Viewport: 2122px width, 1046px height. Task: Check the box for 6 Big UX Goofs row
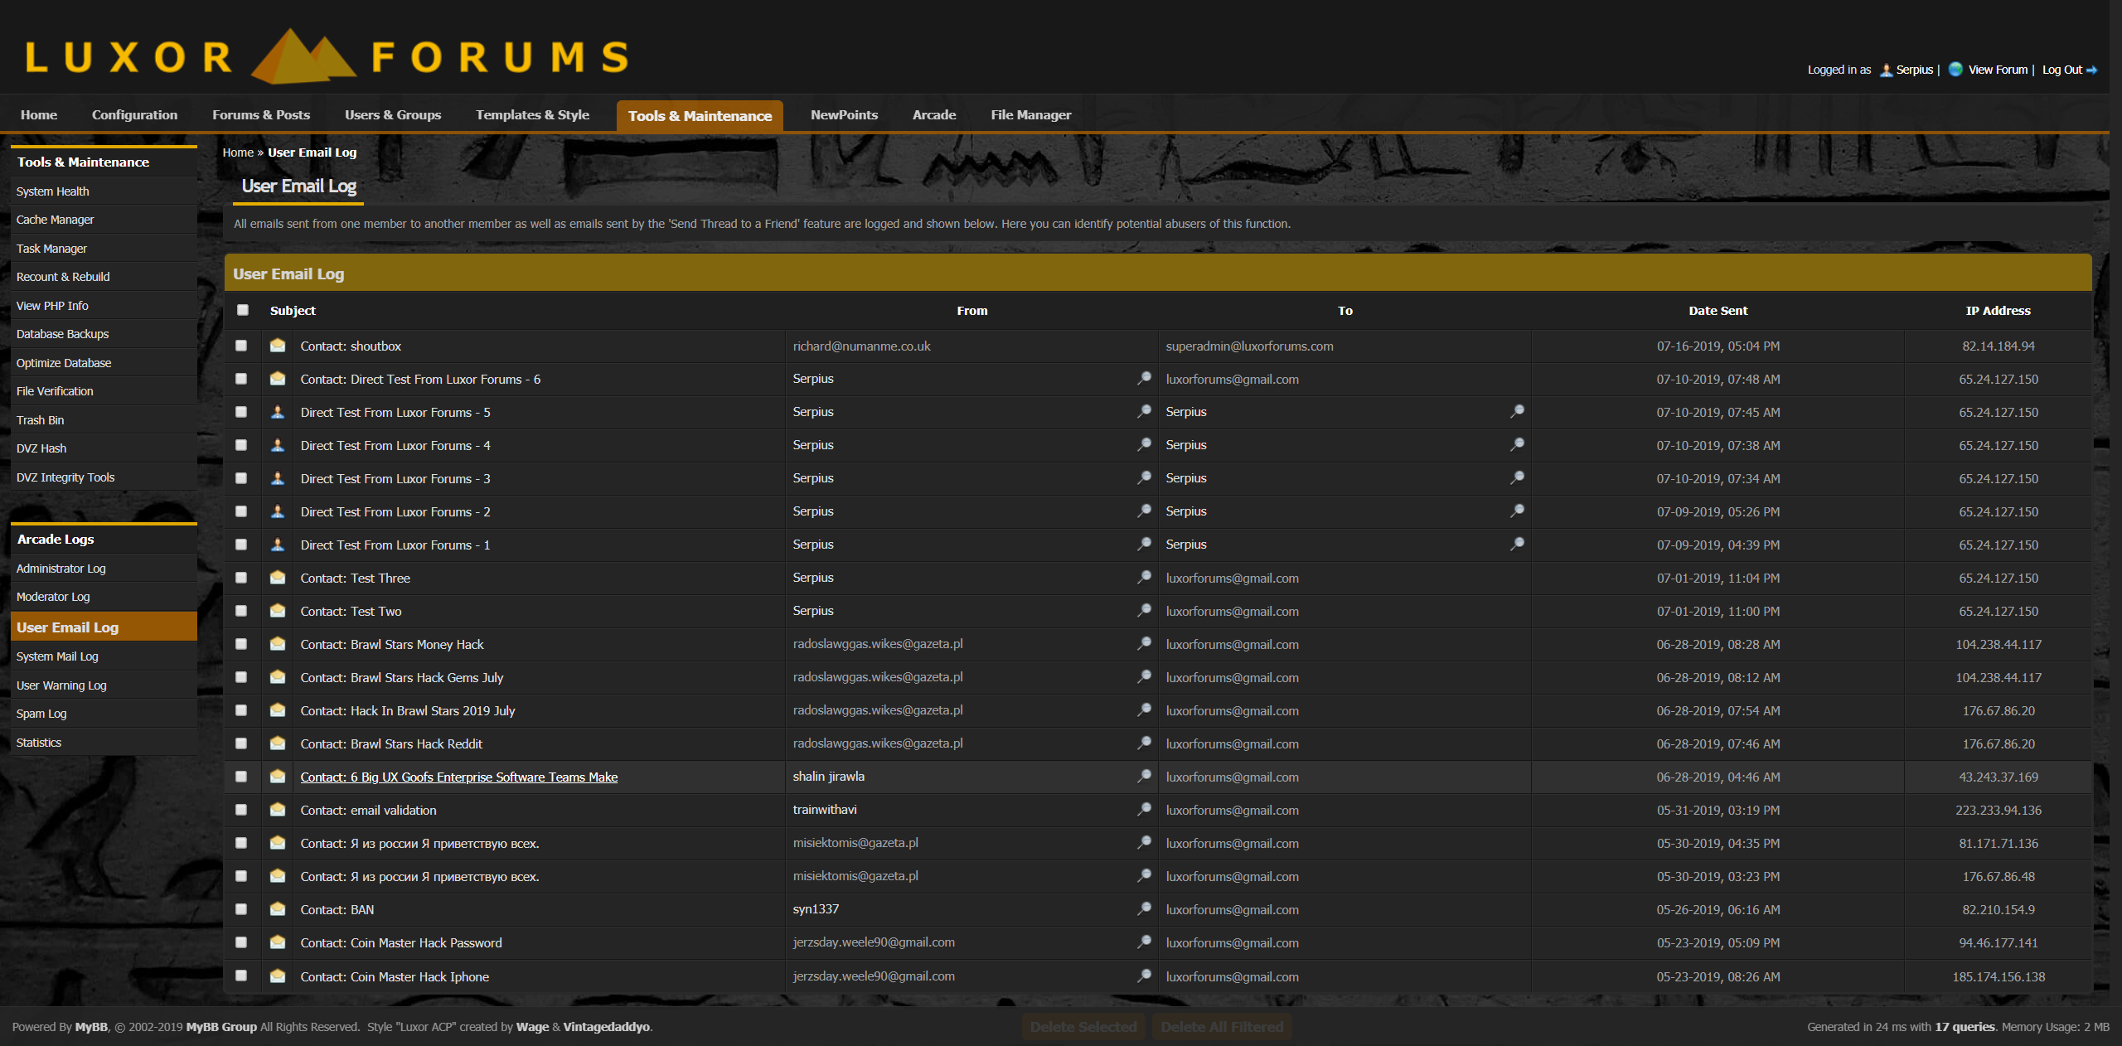pyautogui.click(x=241, y=777)
